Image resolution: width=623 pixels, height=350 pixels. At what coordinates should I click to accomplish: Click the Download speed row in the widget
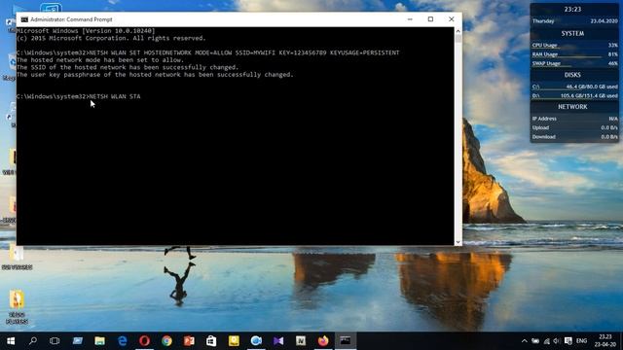click(x=574, y=137)
